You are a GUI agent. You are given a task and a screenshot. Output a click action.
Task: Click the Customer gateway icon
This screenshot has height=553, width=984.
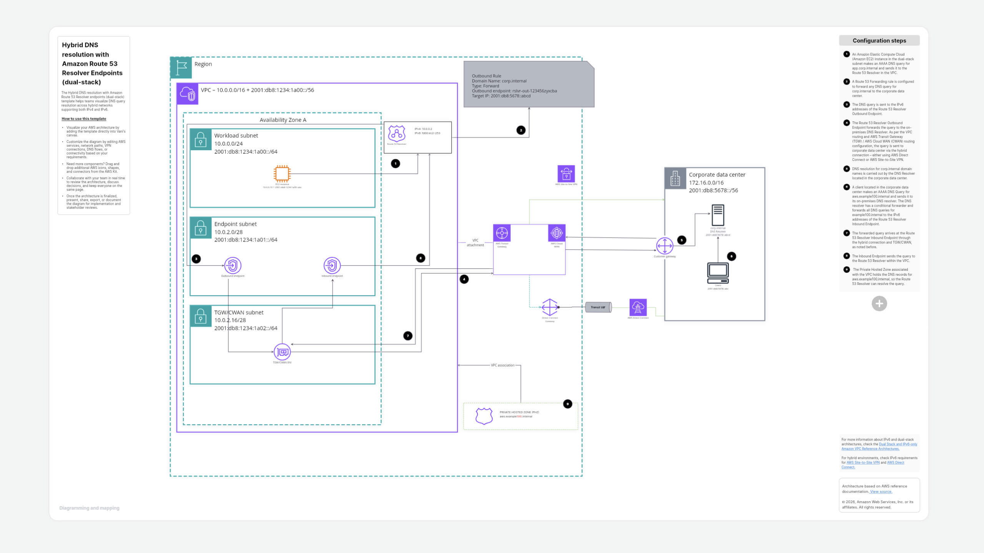(x=665, y=246)
